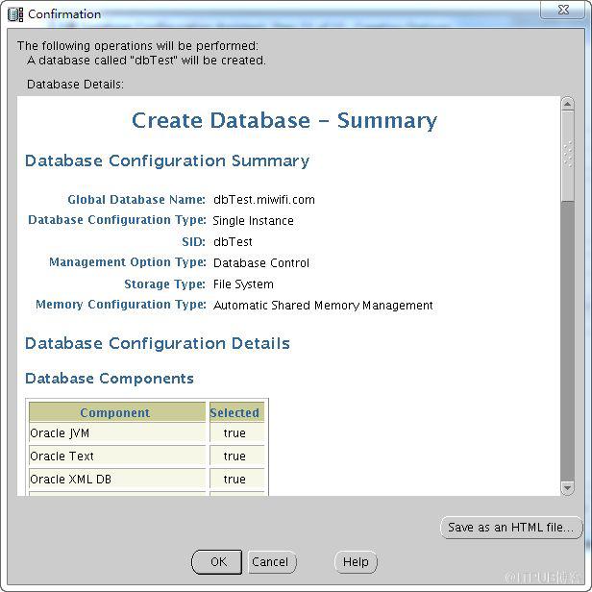Click the Create Database - Summary heading
The height and width of the screenshot is (592, 592).
(284, 121)
